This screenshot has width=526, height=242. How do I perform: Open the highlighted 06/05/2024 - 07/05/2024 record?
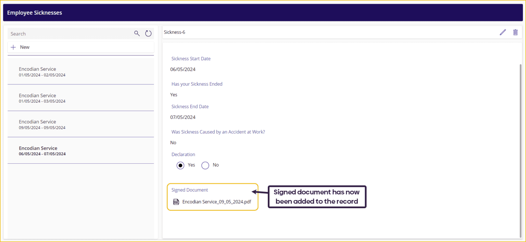click(x=80, y=151)
